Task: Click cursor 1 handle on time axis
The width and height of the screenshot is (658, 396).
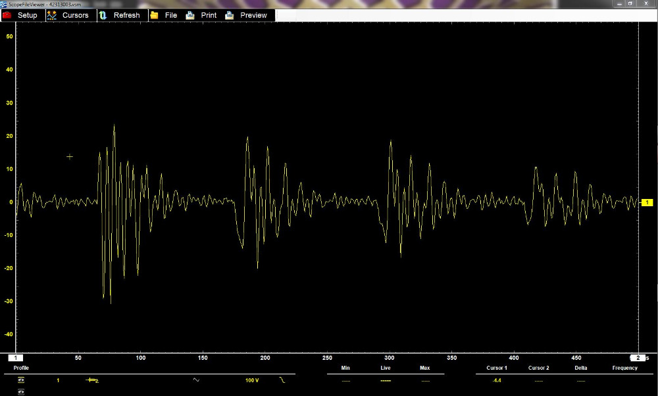Action: tap(16, 358)
